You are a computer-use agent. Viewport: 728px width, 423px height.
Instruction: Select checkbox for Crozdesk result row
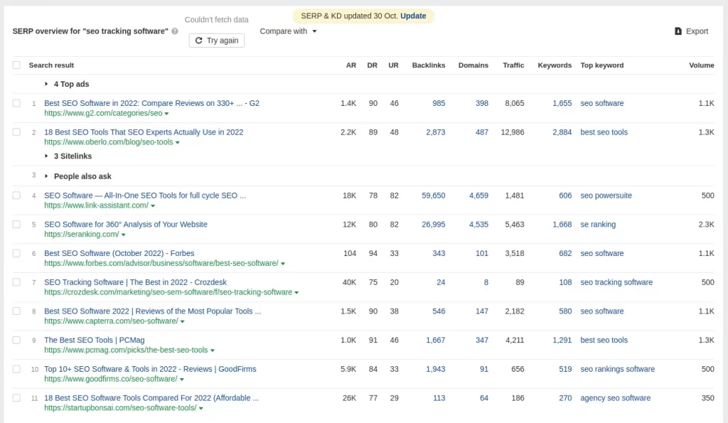[17, 282]
